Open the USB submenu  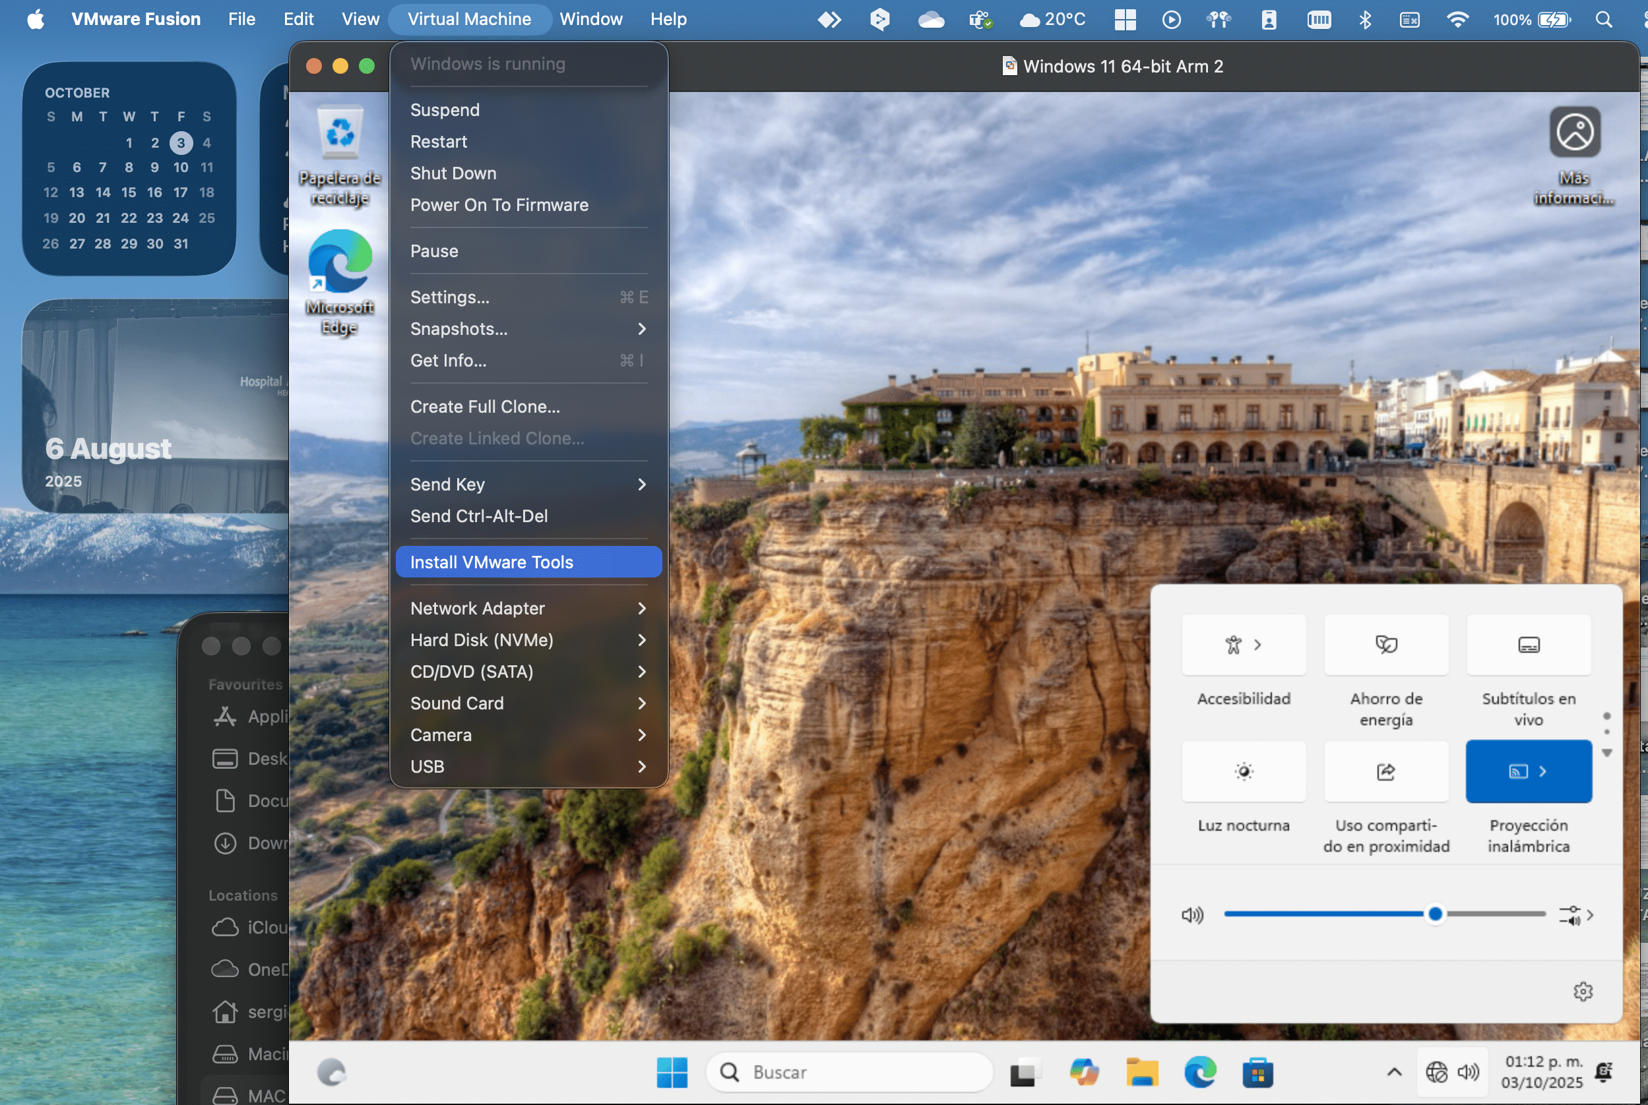(x=528, y=766)
